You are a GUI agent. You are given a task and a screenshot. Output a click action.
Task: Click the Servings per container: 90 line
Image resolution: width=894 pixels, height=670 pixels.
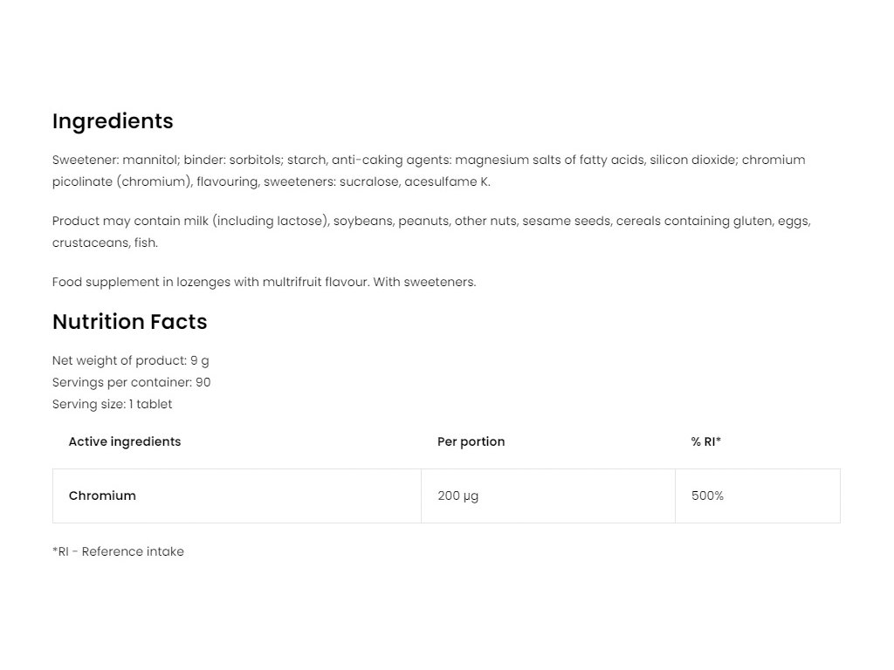coord(131,382)
